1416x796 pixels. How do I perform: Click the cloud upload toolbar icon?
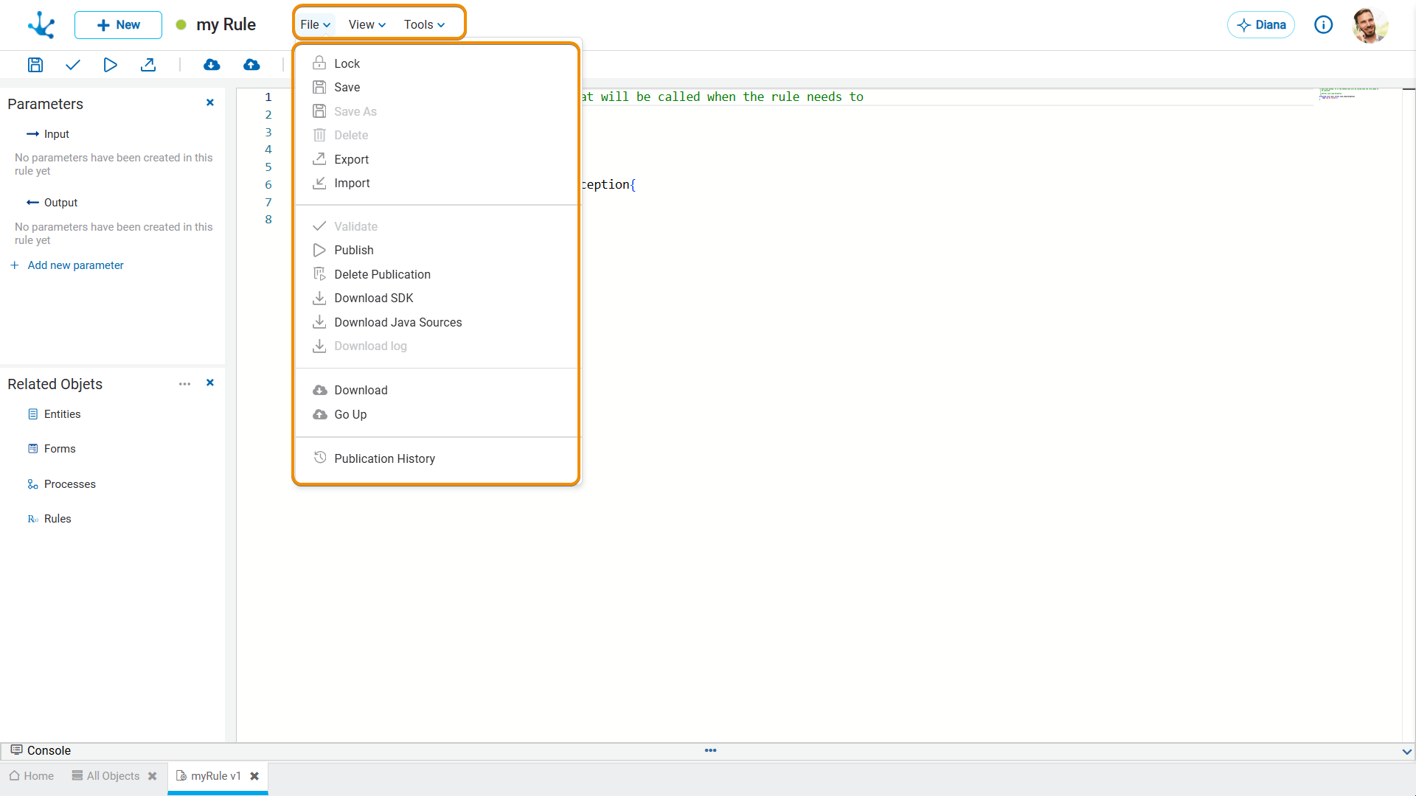[x=251, y=65]
